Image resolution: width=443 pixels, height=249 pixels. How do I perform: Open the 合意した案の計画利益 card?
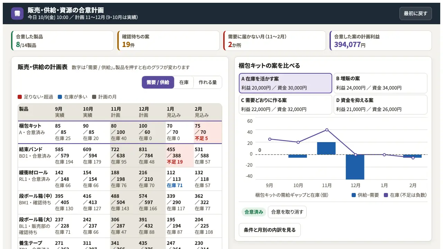(x=380, y=41)
